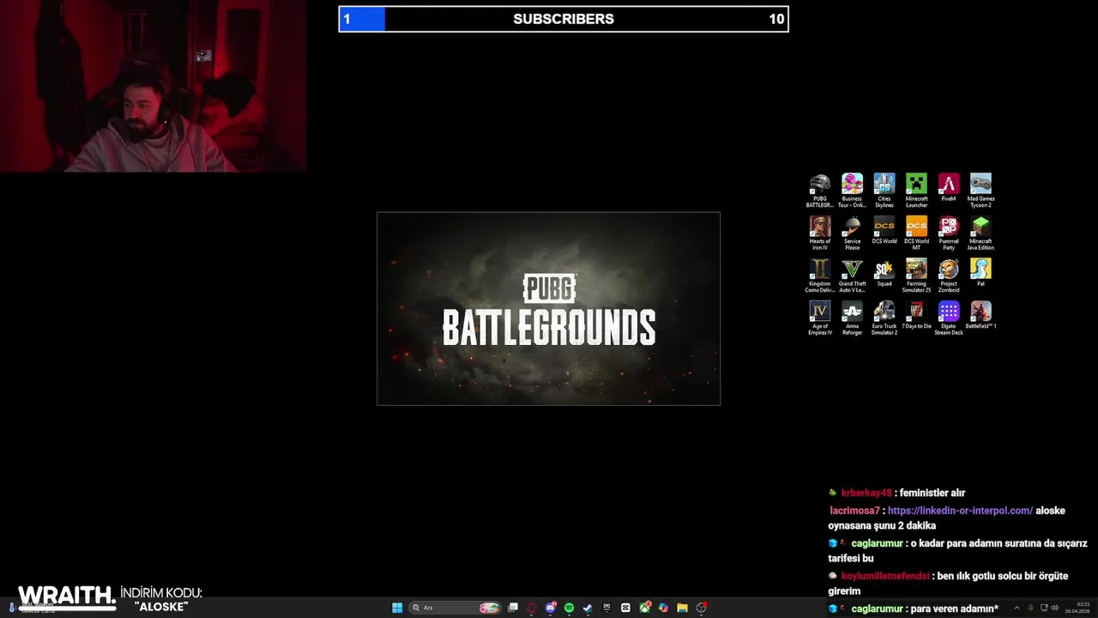The height and width of the screenshot is (618, 1098).
Task: Click the Arma Reforger desktop icon
Action: tap(852, 318)
